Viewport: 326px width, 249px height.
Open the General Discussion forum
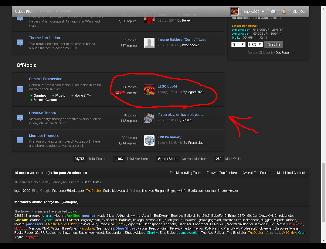pyautogui.click(x=46, y=79)
